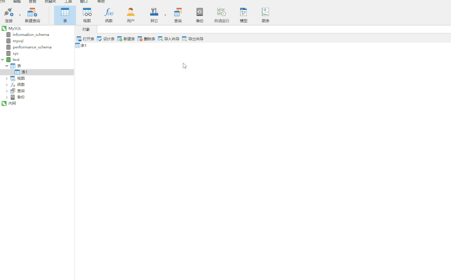
Task: Open 导入向导 (Import Wizard)
Action: coord(169,39)
